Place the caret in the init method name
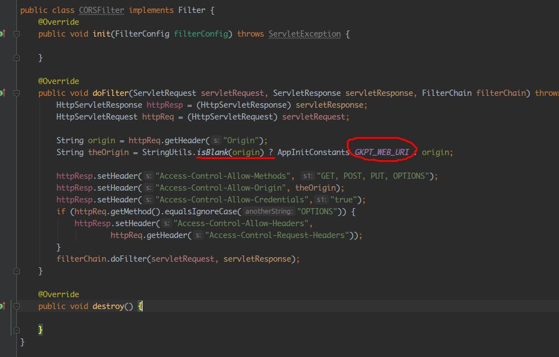 tap(102, 34)
